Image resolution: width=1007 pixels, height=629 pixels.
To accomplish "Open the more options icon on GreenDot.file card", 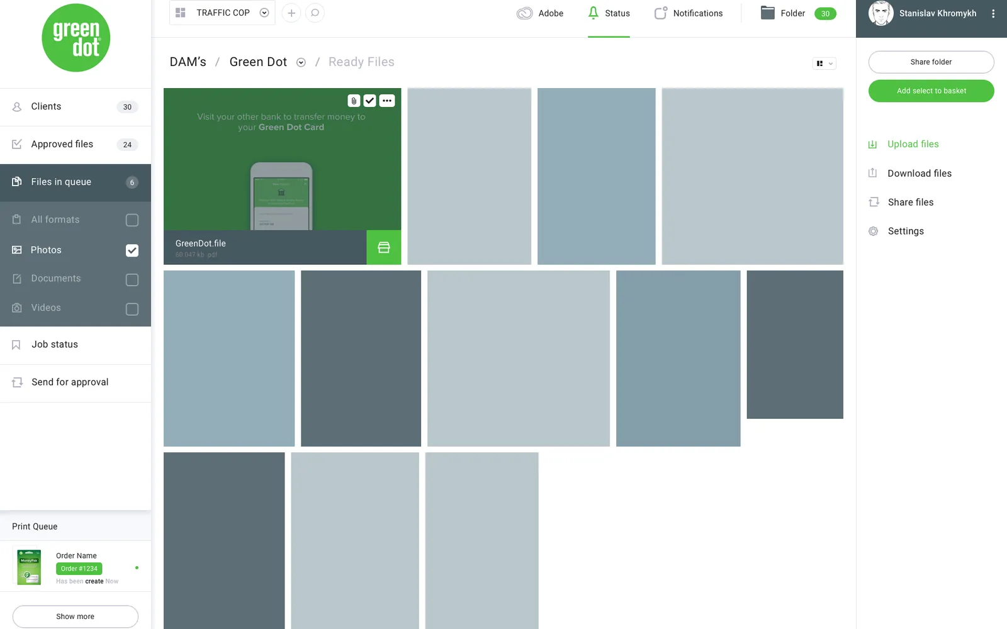I will [x=387, y=101].
